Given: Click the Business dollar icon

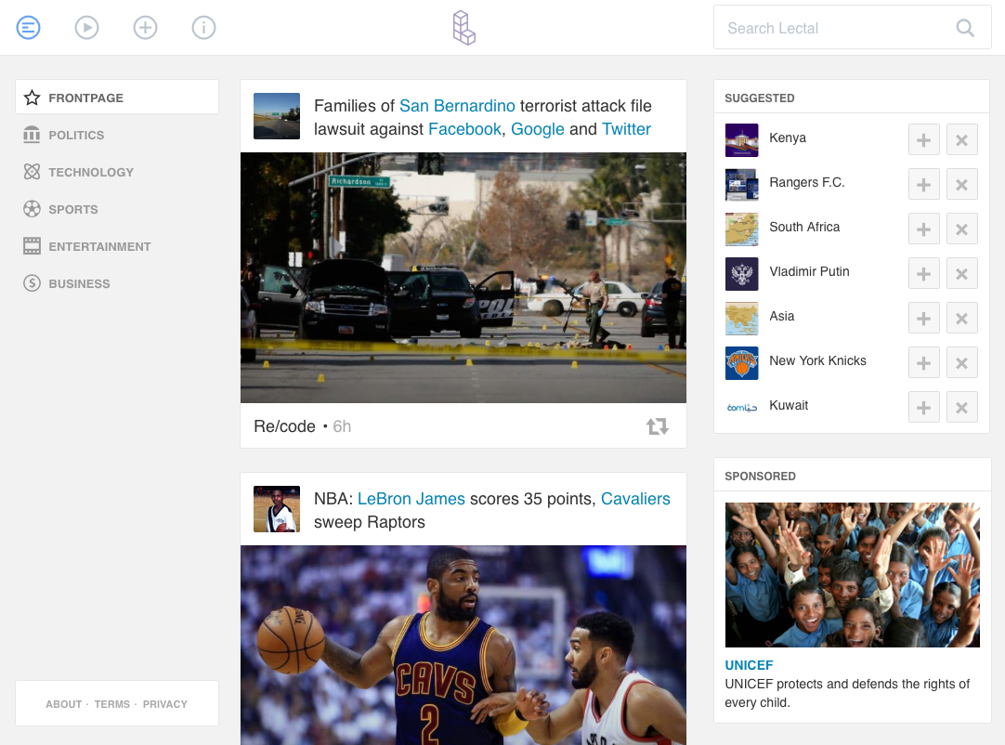Looking at the screenshot, I should pos(33,283).
